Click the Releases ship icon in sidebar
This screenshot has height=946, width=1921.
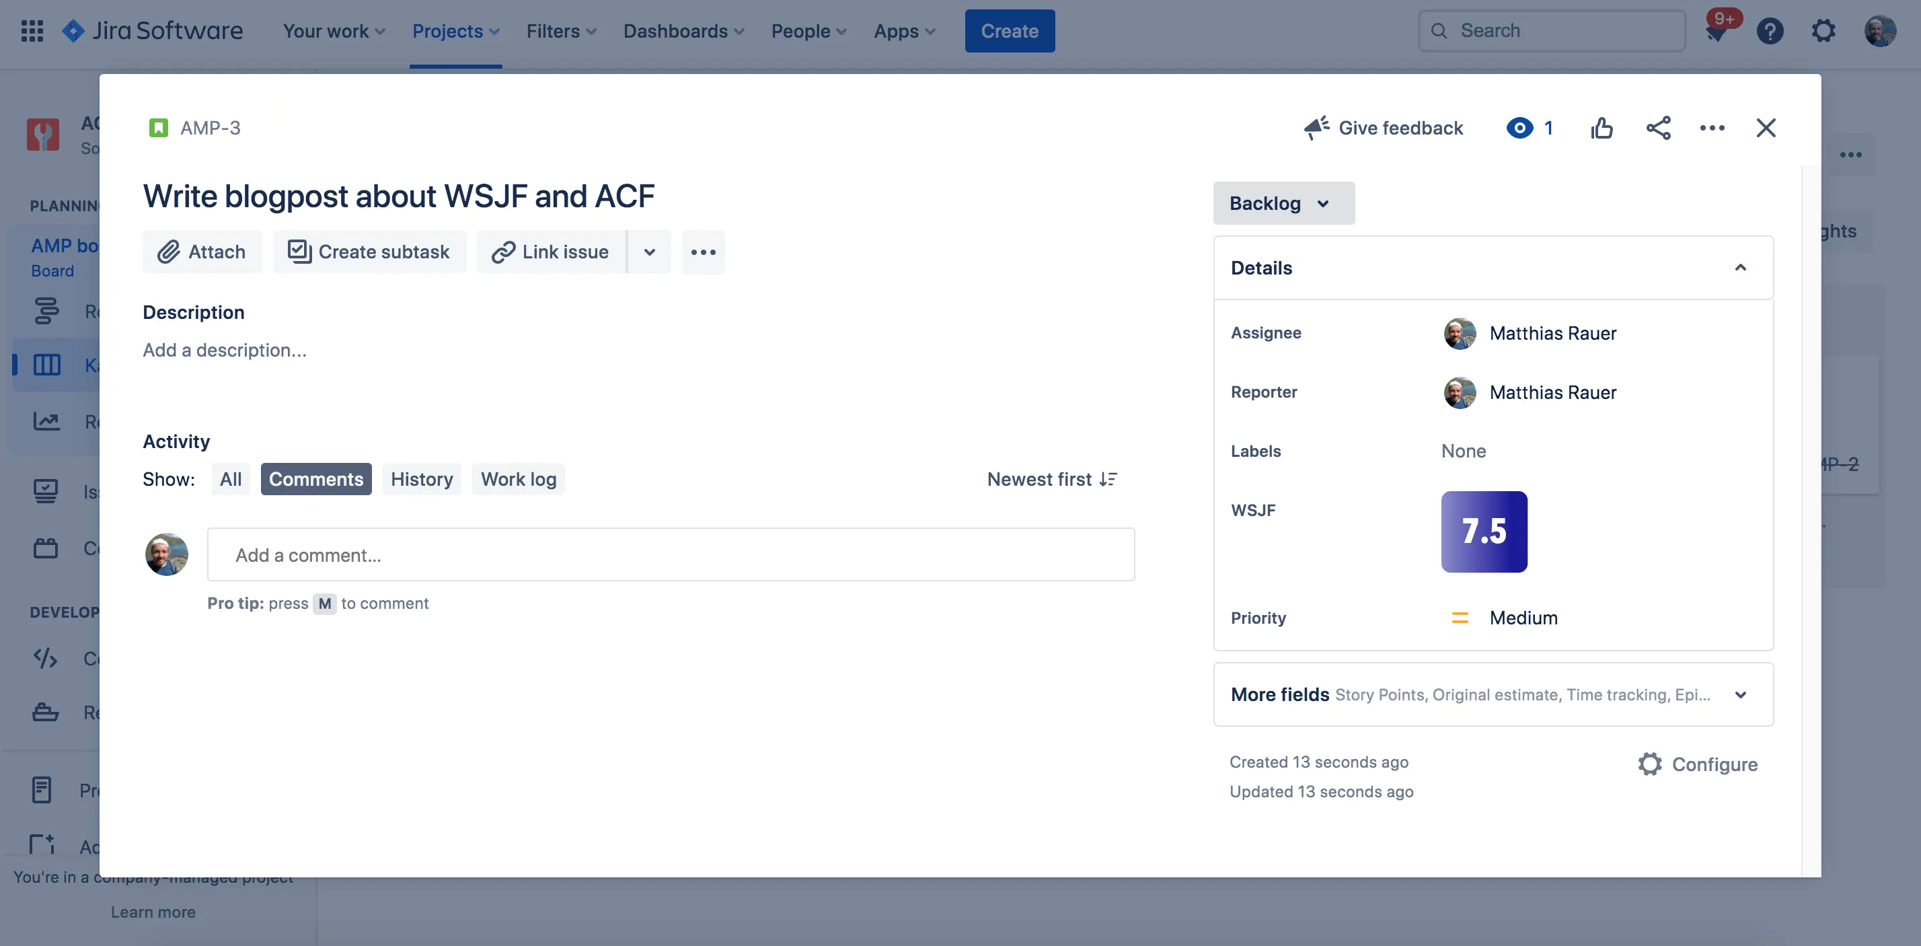[x=45, y=712]
